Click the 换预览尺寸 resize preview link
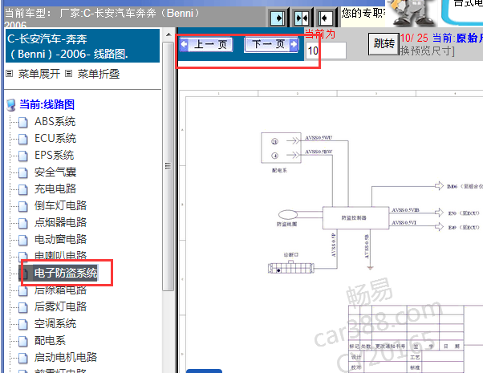Image resolution: width=483 pixels, height=373 pixels. (428, 51)
